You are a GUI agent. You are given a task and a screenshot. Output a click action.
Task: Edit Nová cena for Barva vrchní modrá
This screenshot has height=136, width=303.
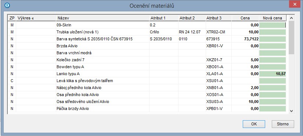273,53
